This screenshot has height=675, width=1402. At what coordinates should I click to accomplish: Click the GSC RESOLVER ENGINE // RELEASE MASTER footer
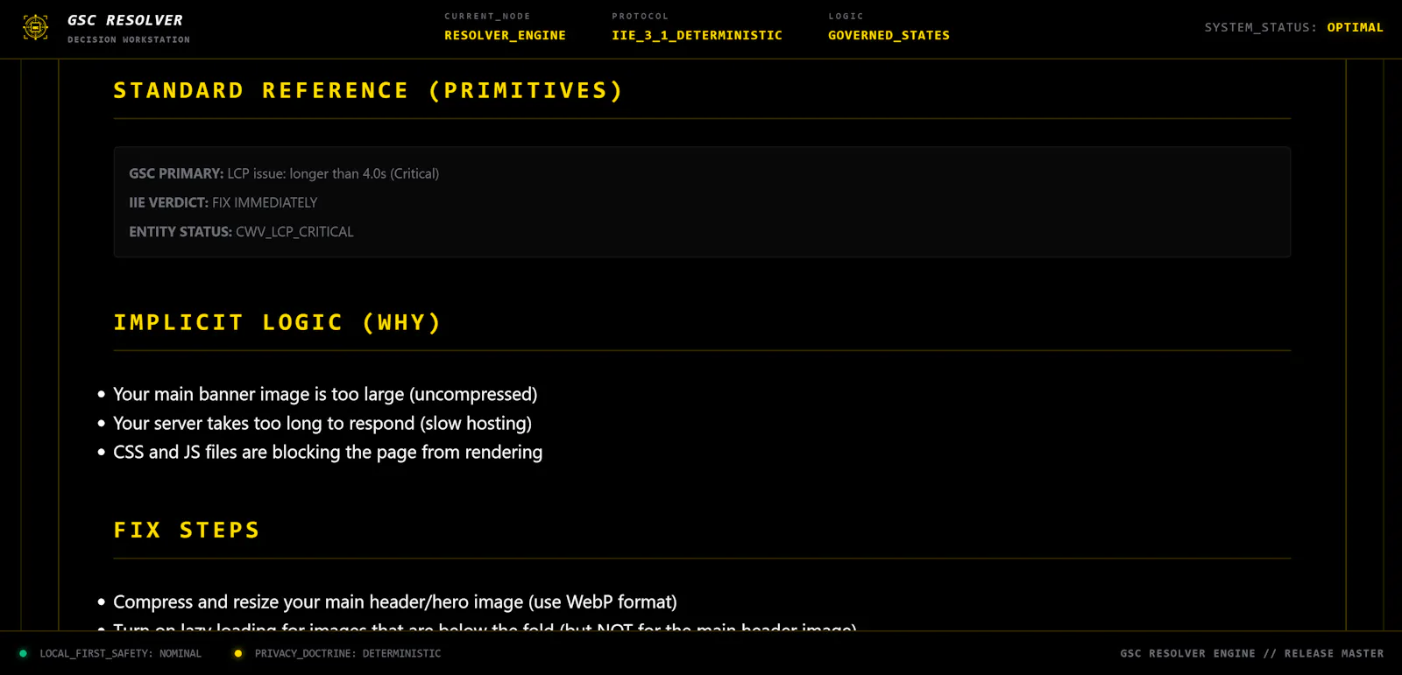point(1252,654)
